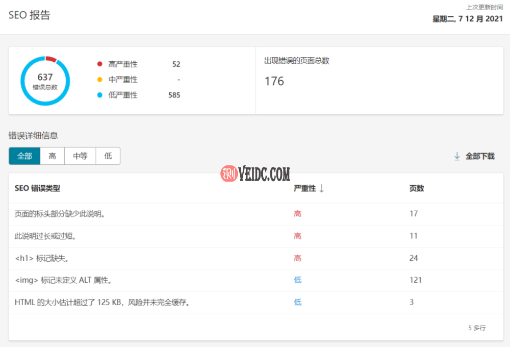Click the sort arrow next to 严重性 header

tap(322, 188)
